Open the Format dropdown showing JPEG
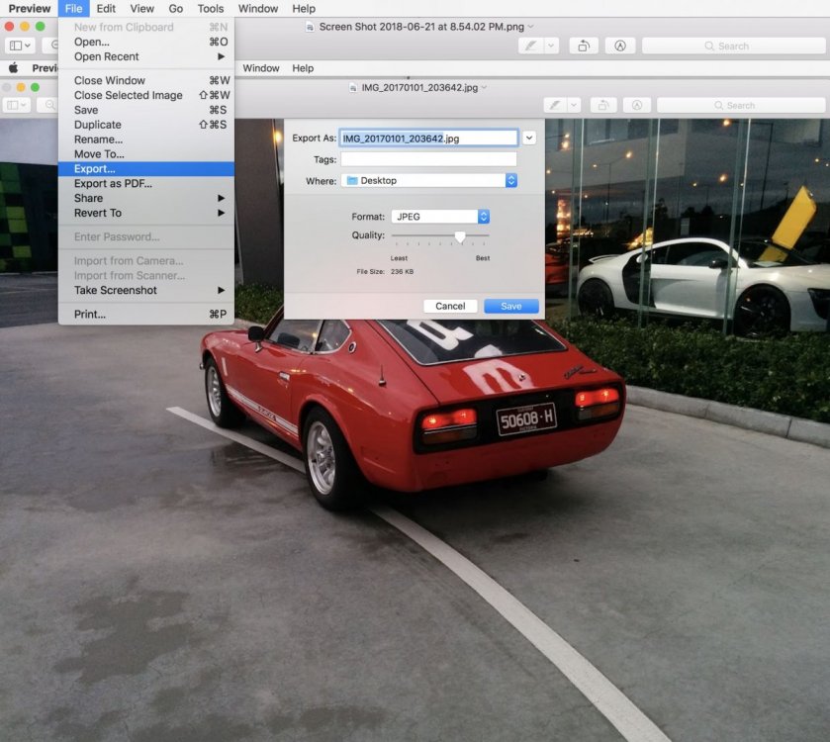 point(483,216)
